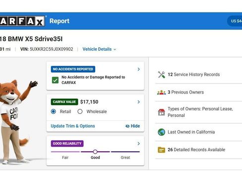The image size is (242, 182).
Task: Click 3 Previous Owners text
Action: click(185, 92)
